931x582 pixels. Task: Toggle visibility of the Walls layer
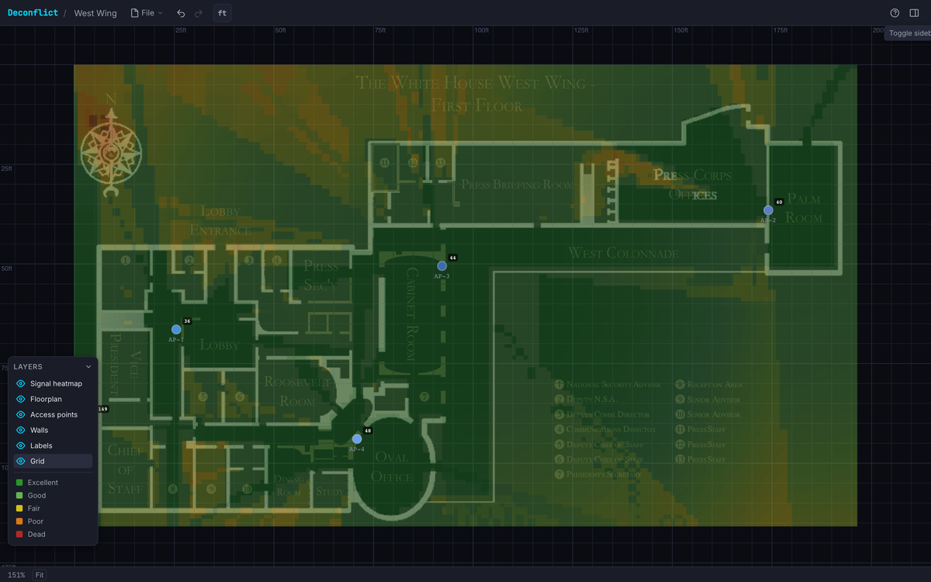[x=21, y=430]
